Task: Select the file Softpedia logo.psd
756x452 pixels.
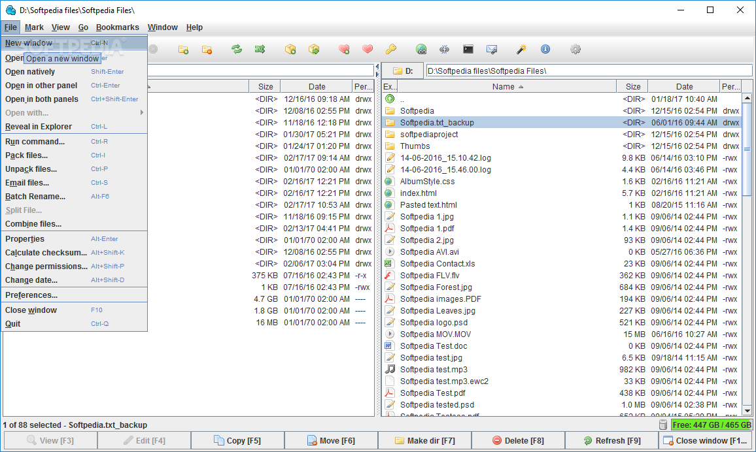Action: pos(562,323)
